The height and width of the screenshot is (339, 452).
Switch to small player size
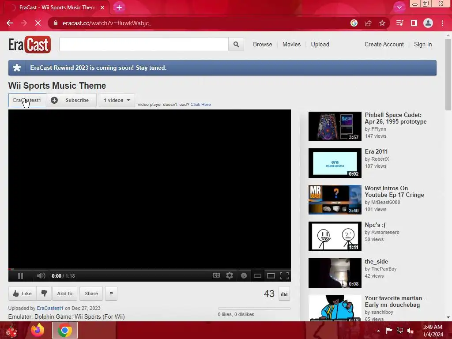point(258,276)
